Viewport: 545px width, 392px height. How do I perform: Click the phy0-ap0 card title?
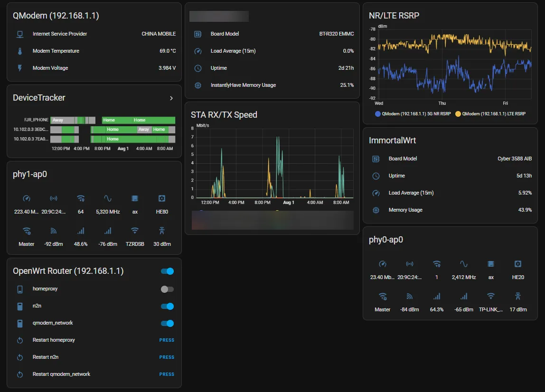coord(386,240)
